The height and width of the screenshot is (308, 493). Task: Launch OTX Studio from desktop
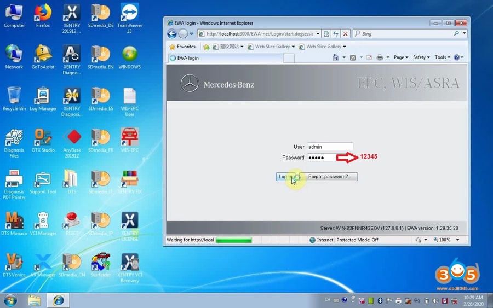tap(43, 141)
